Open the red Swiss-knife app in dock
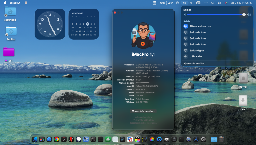The height and width of the screenshot is (145, 256). (x=71, y=139)
